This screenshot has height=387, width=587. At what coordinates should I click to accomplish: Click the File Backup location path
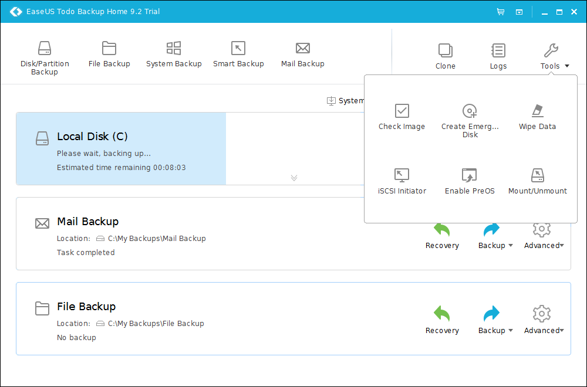tap(156, 324)
